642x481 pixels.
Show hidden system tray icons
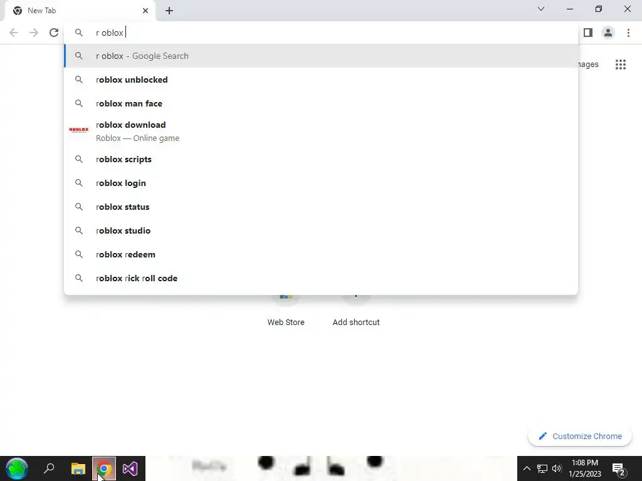point(527,468)
